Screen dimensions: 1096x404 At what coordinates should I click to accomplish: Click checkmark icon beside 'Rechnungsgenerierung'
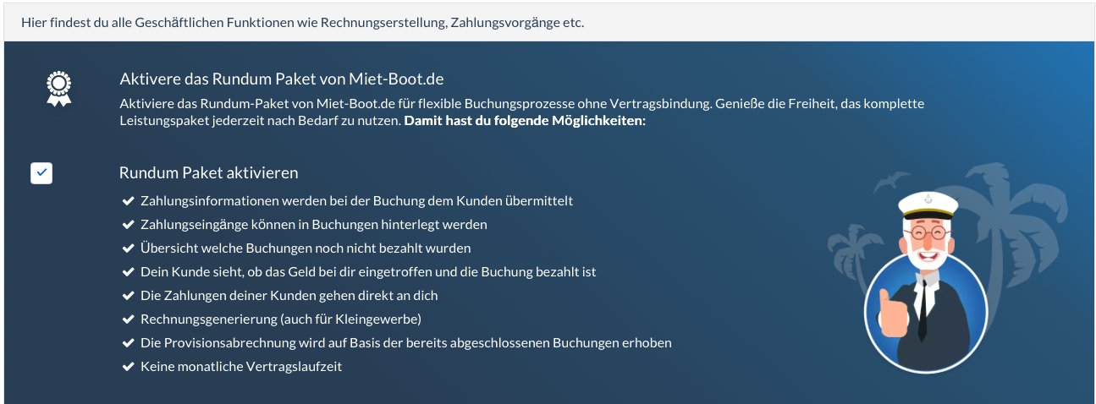129,319
